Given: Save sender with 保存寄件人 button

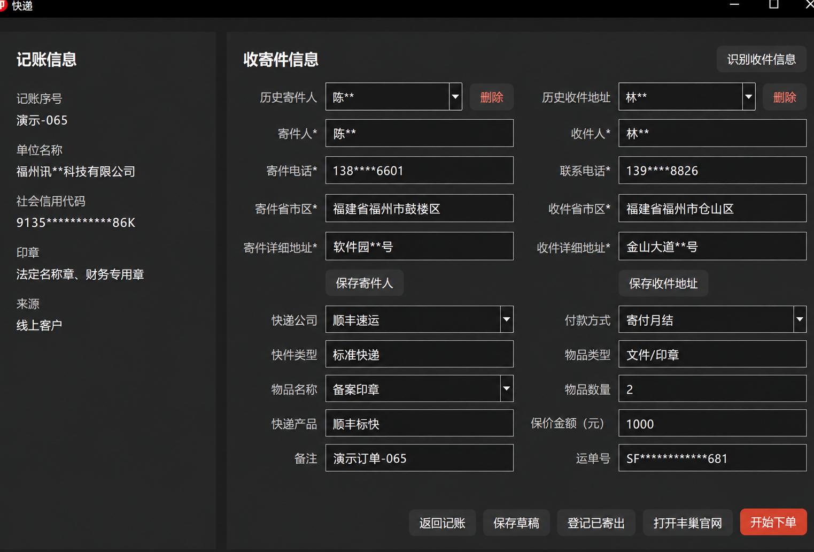Looking at the screenshot, I should click(365, 283).
